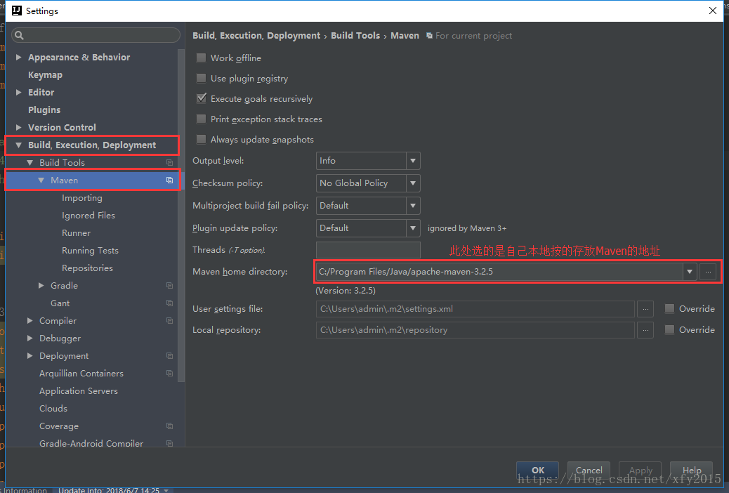Click the project-level icon beside Build Tools

click(x=170, y=162)
